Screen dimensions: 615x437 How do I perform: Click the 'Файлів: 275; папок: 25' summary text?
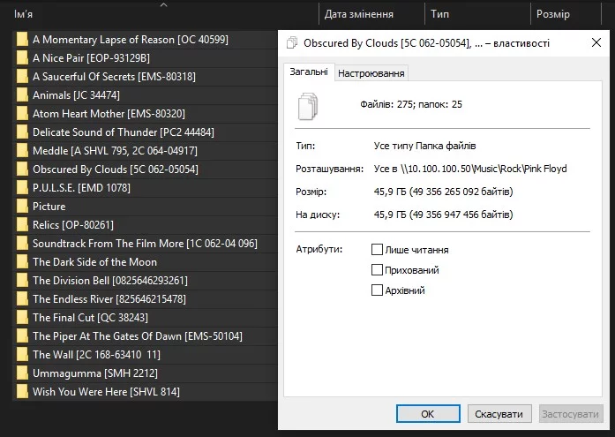[411, 104]
